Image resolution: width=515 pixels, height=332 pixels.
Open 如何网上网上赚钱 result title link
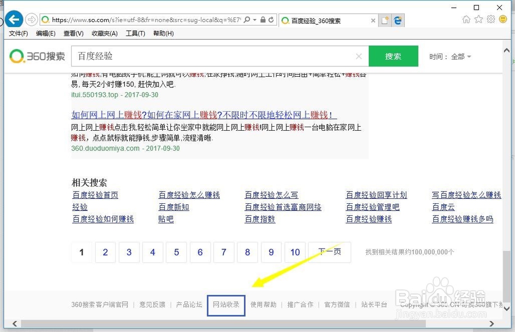coord(204,115)
